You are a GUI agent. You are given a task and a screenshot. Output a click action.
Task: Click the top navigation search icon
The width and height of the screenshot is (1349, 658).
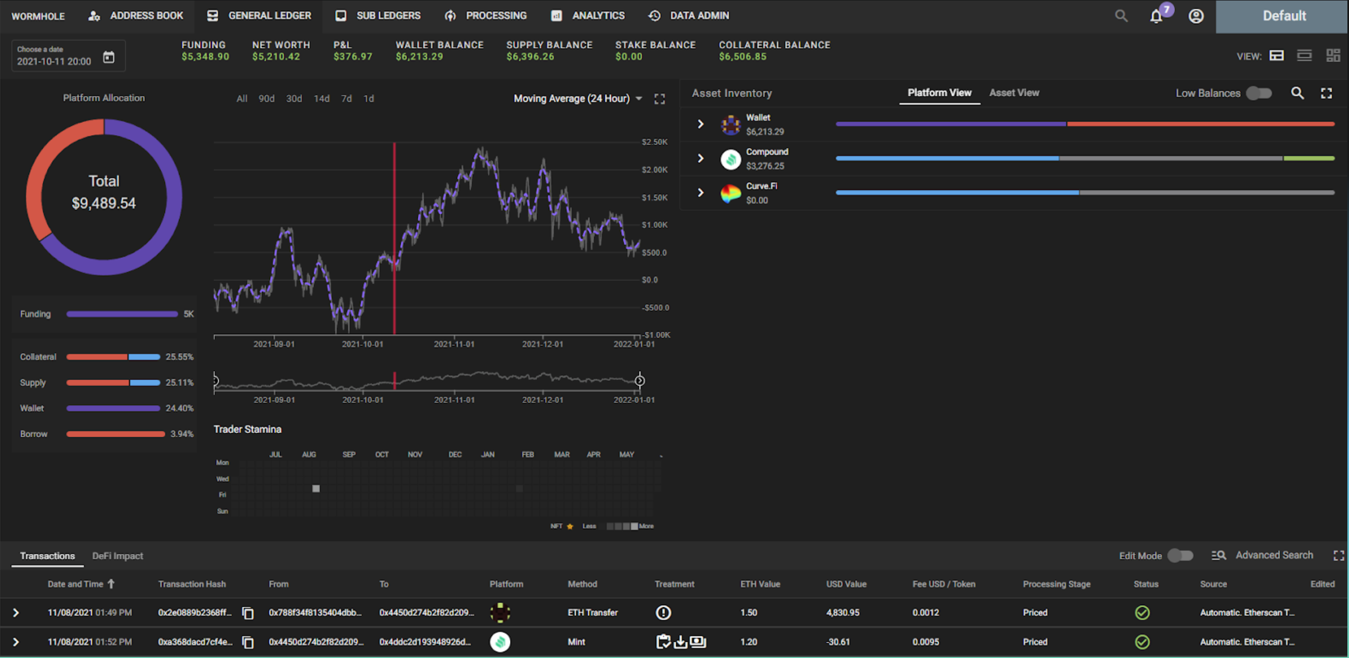pos(1121,16)
